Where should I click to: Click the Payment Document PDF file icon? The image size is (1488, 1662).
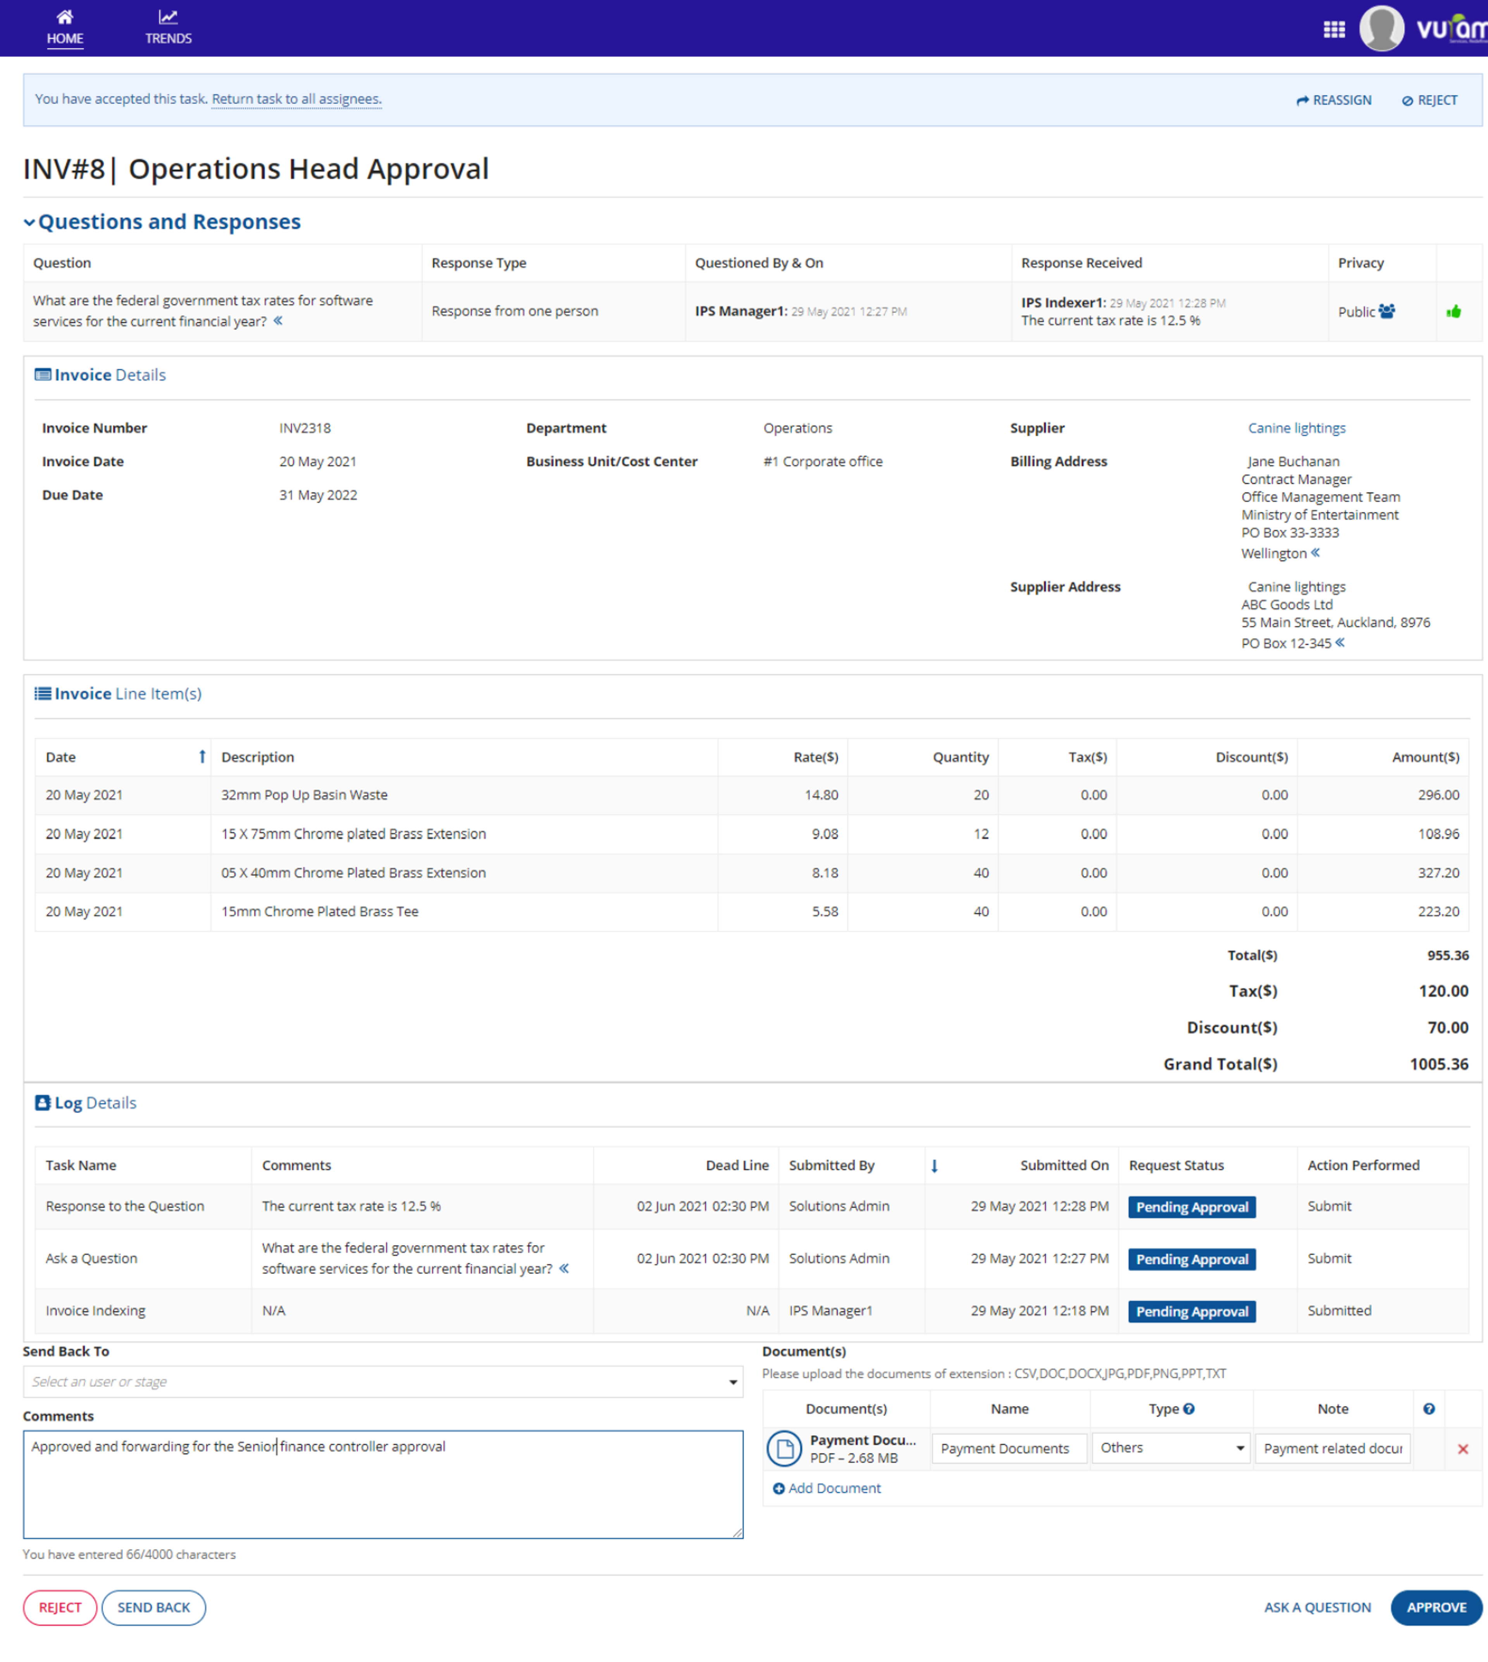coord(784,1448)
